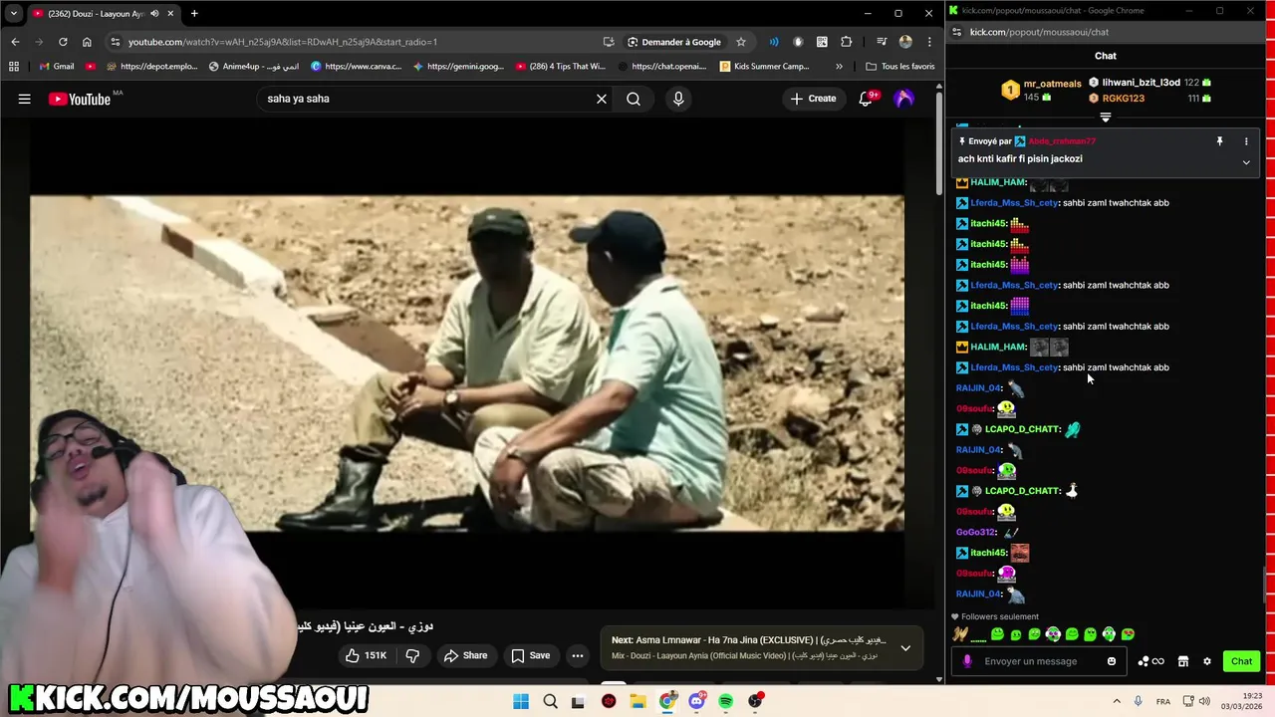
Task: Open Chrome media control icon
Action: click(x=882, y=42)
